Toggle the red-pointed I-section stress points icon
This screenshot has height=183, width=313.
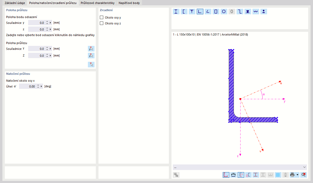coord(255,175)
